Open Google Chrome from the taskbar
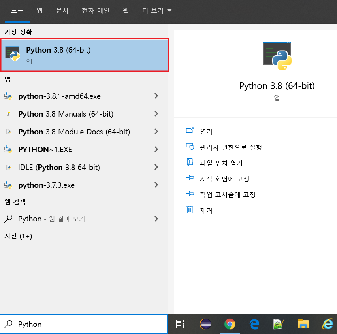Viewport: 337px width, 334px height. tap(230, 324)
